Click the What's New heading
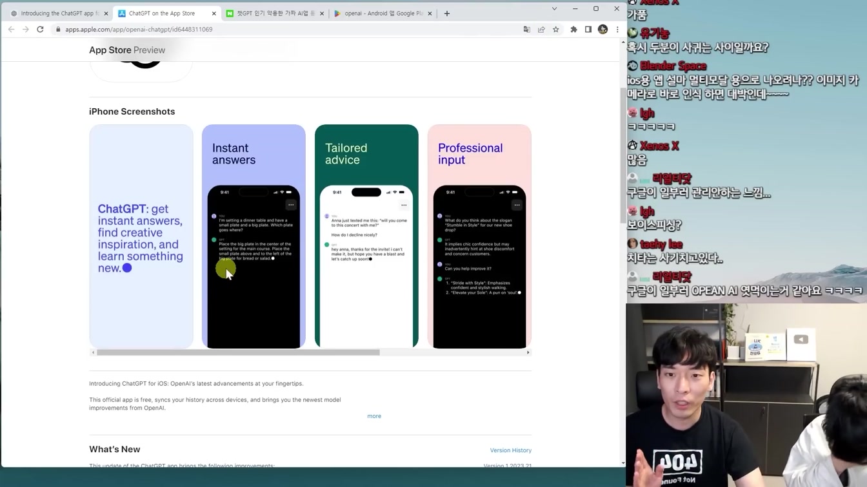The image size is (867, 487). [114, 449]
